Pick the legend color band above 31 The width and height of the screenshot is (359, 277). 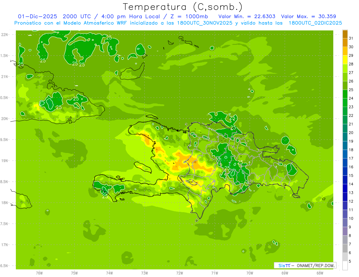pyautogui.click(x=345, y=34)
